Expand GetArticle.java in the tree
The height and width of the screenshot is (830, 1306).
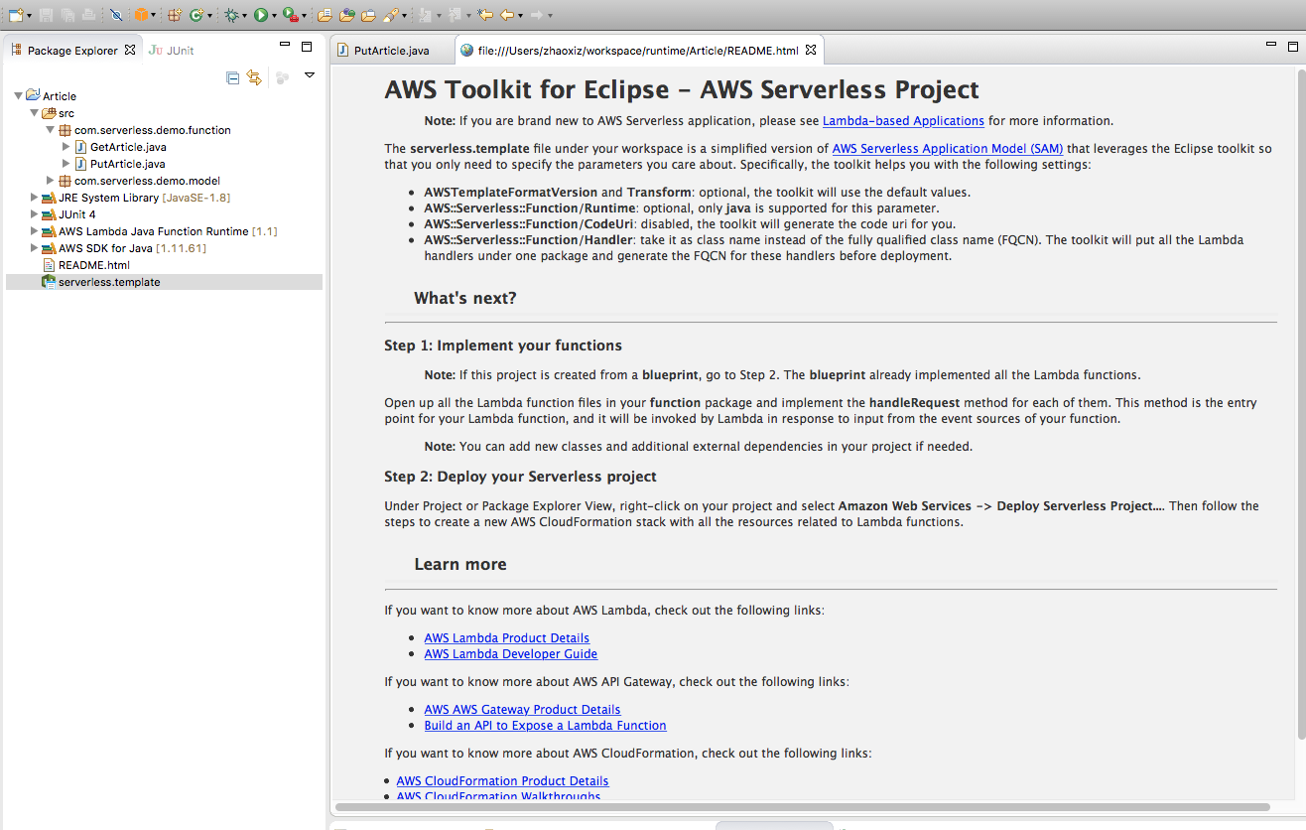[66, 147]
